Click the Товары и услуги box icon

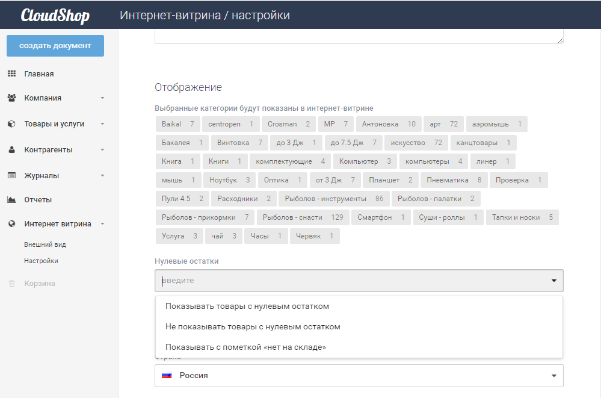[x=12, y=124]
